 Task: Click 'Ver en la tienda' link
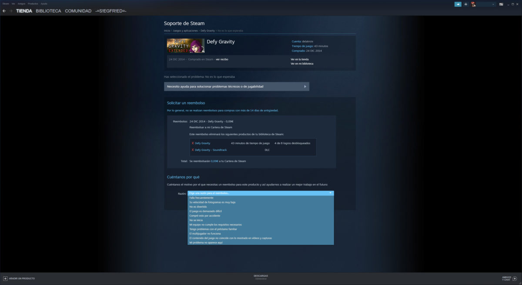tap(300, 59)
